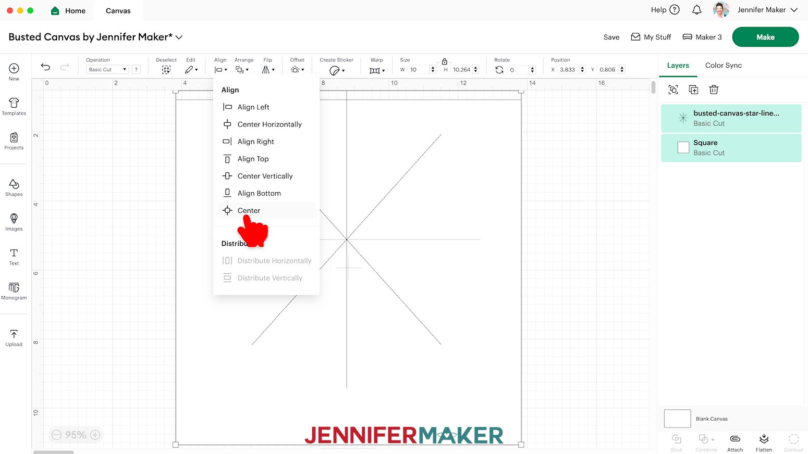
Task: Switch to the Color Sync tab
Action: pyautogui.click(x=724, y=66)
